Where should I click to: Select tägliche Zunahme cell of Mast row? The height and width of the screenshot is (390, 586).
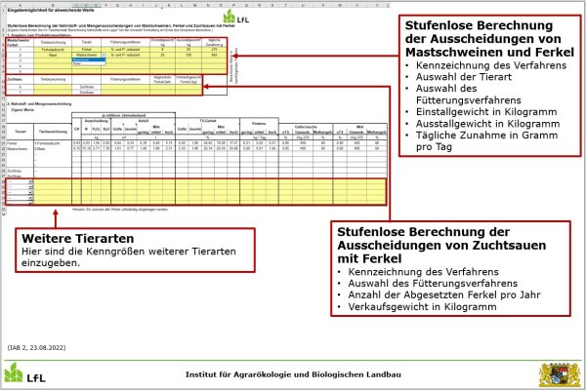point(214,55)
